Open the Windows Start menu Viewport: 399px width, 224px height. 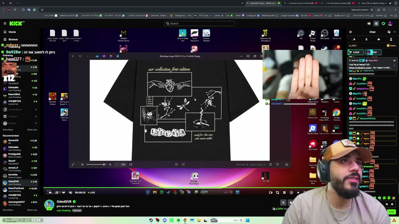(x=248, y=220)
